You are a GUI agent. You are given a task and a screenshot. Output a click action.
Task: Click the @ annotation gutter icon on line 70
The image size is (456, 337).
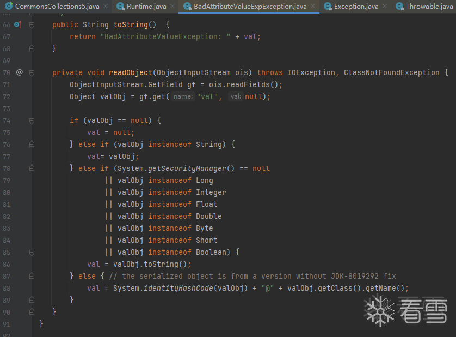(x=19, y=72)
